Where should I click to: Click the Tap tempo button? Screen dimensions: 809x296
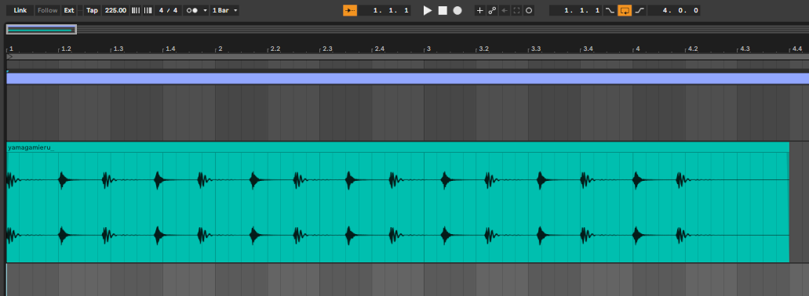pos(92,10)
